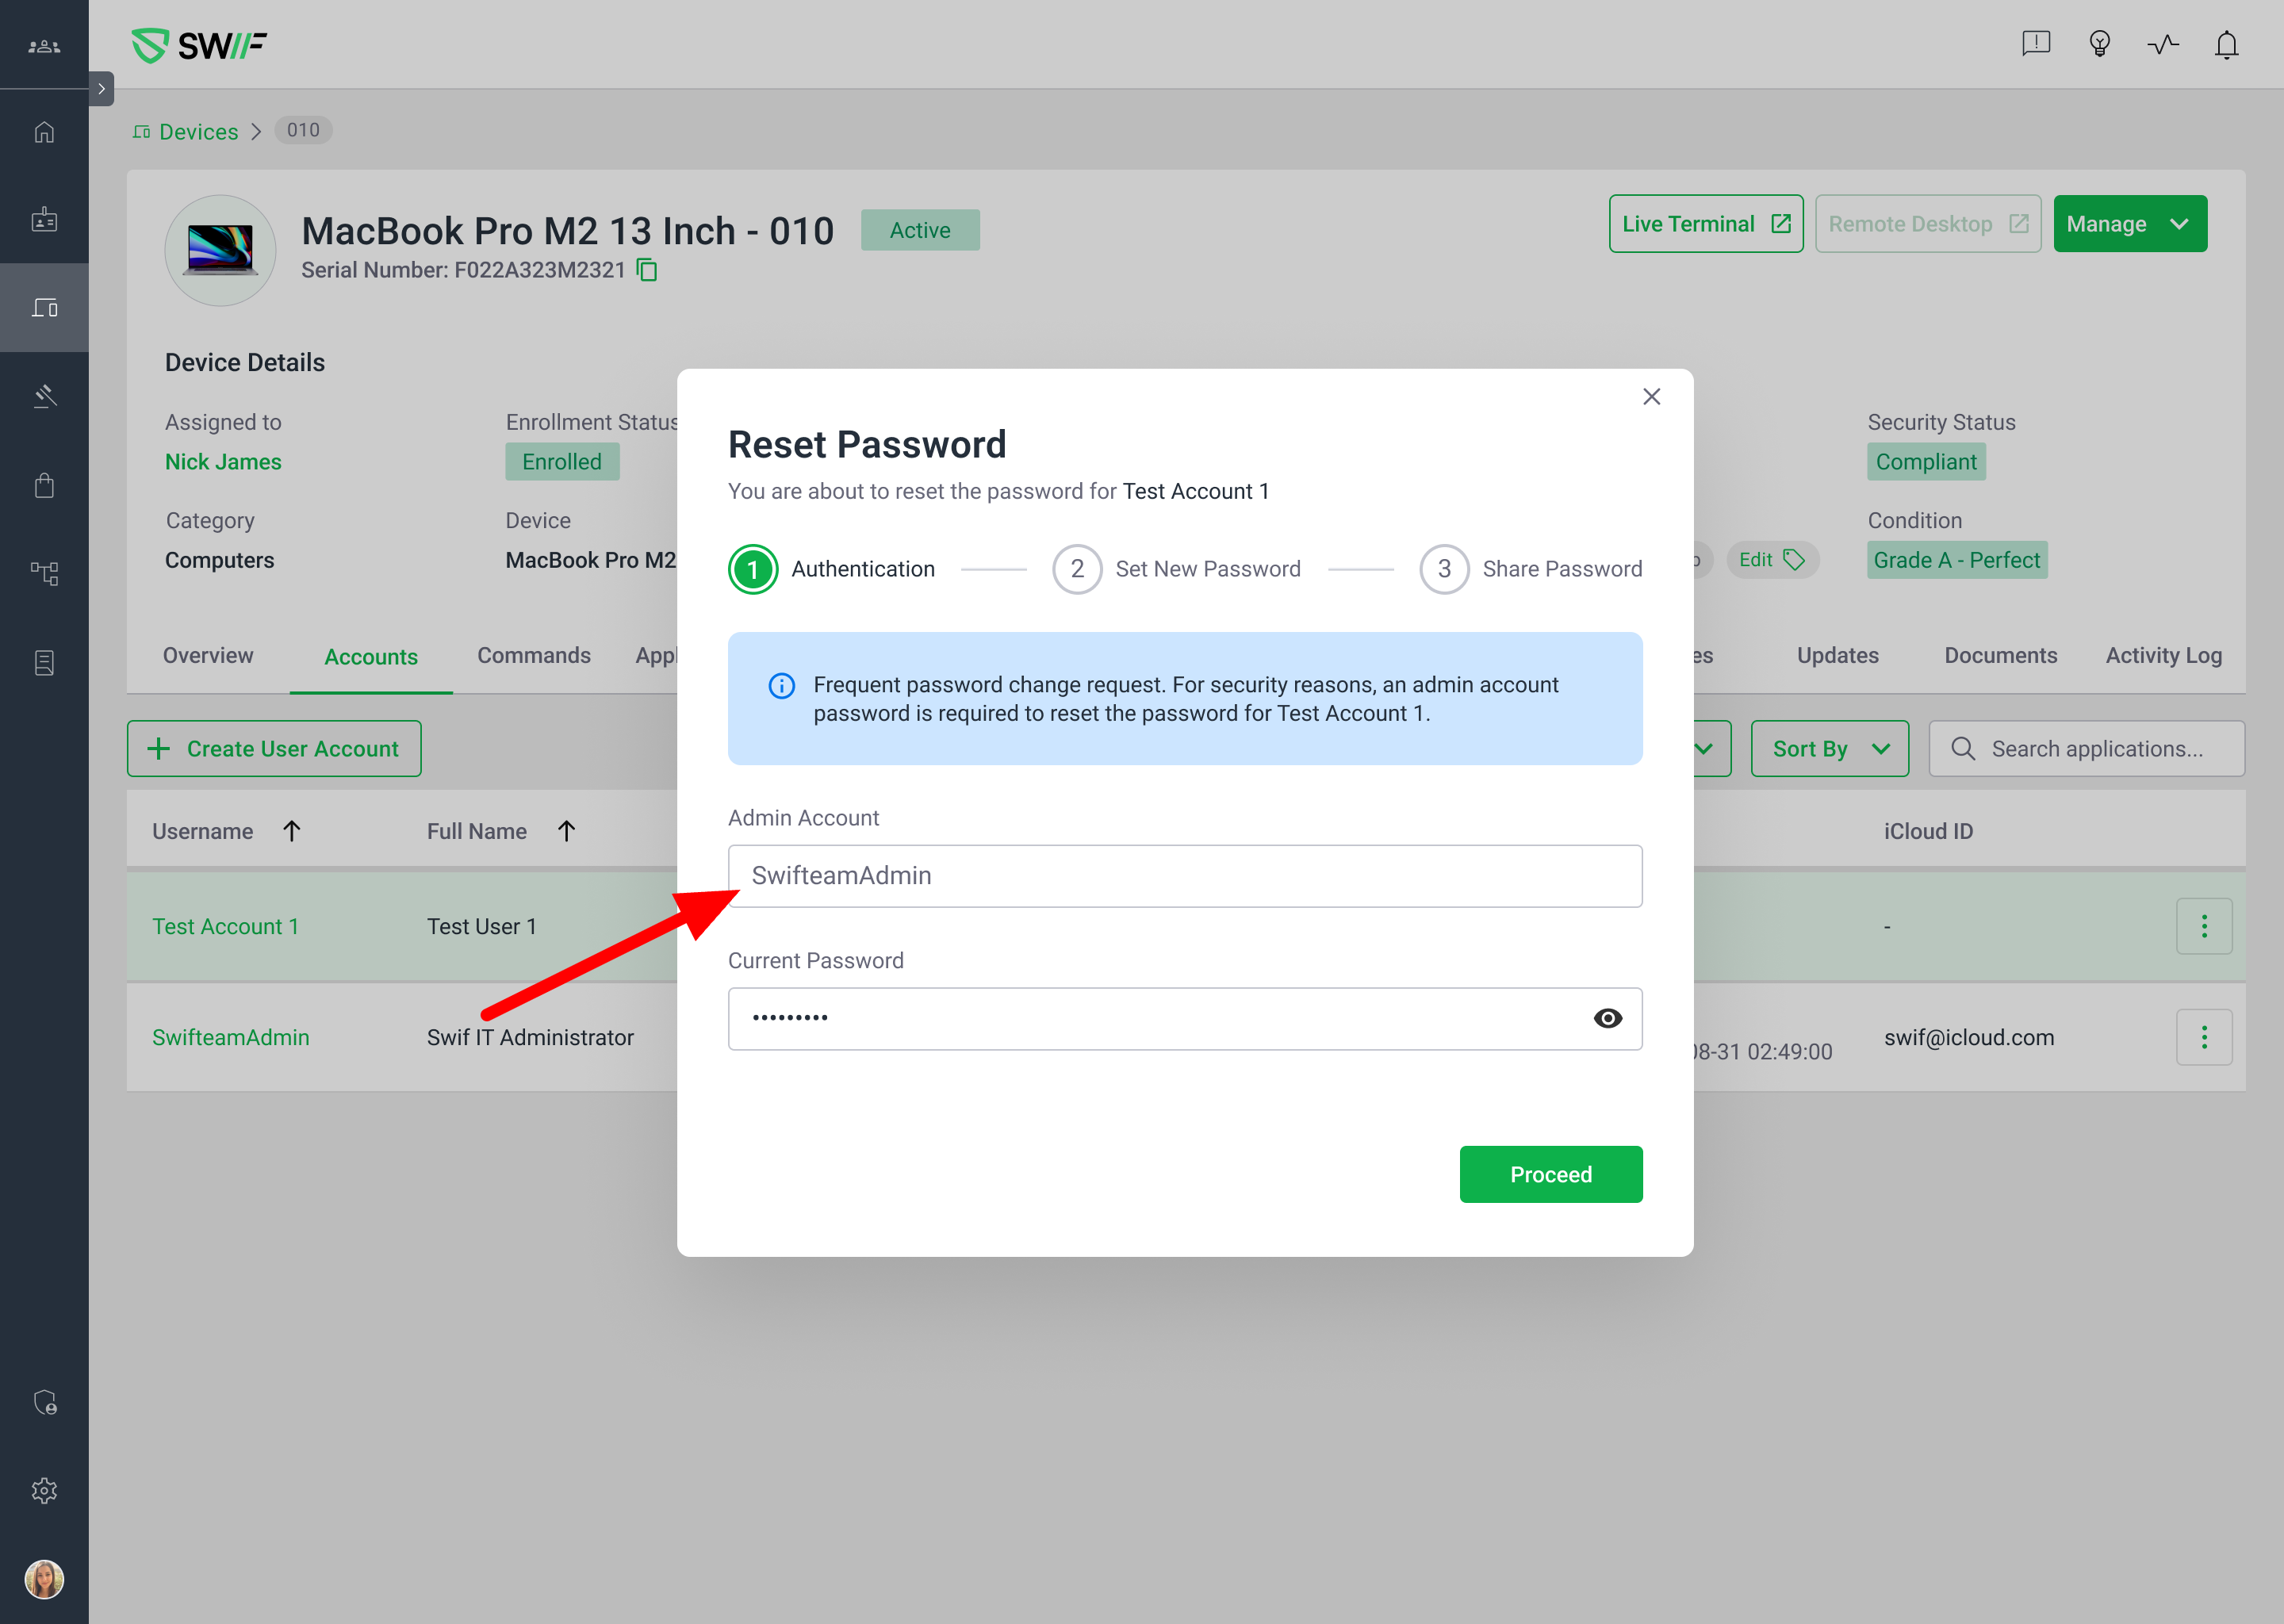This screenshot has width=2284, height=1624.
Task: Open the lightbulb tips icon
Action: [x=2099, y=44]
